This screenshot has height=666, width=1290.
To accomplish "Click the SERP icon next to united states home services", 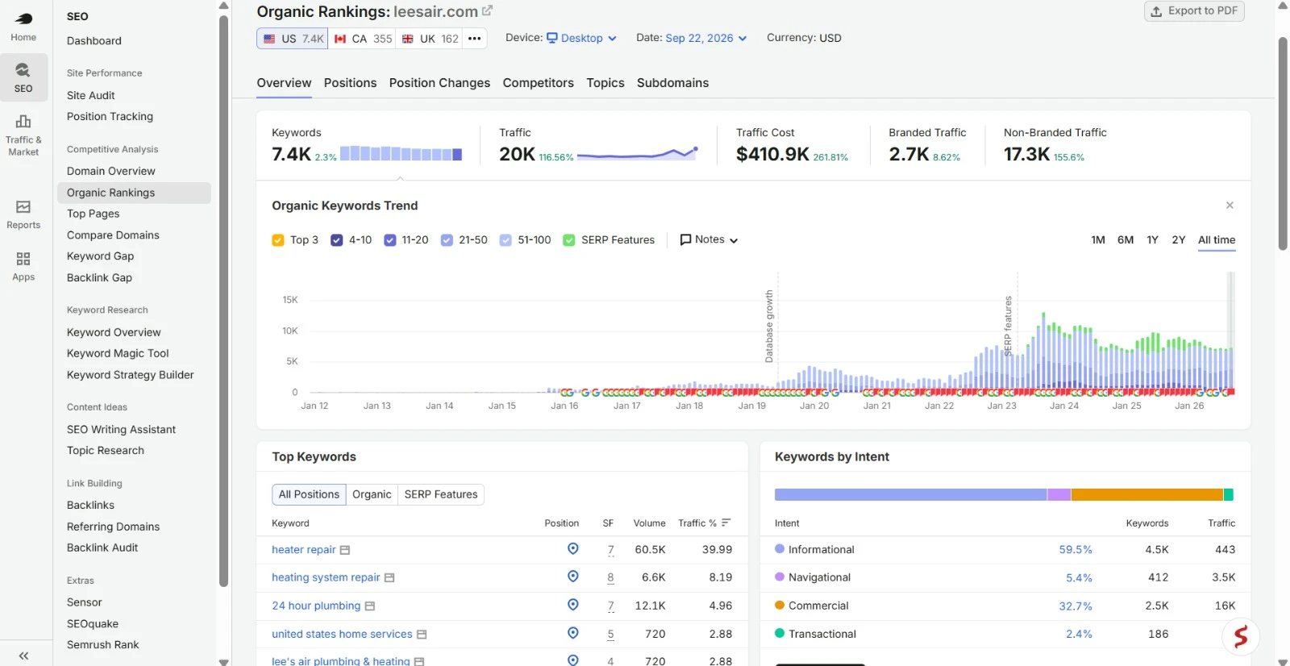I will click(422, 635).
